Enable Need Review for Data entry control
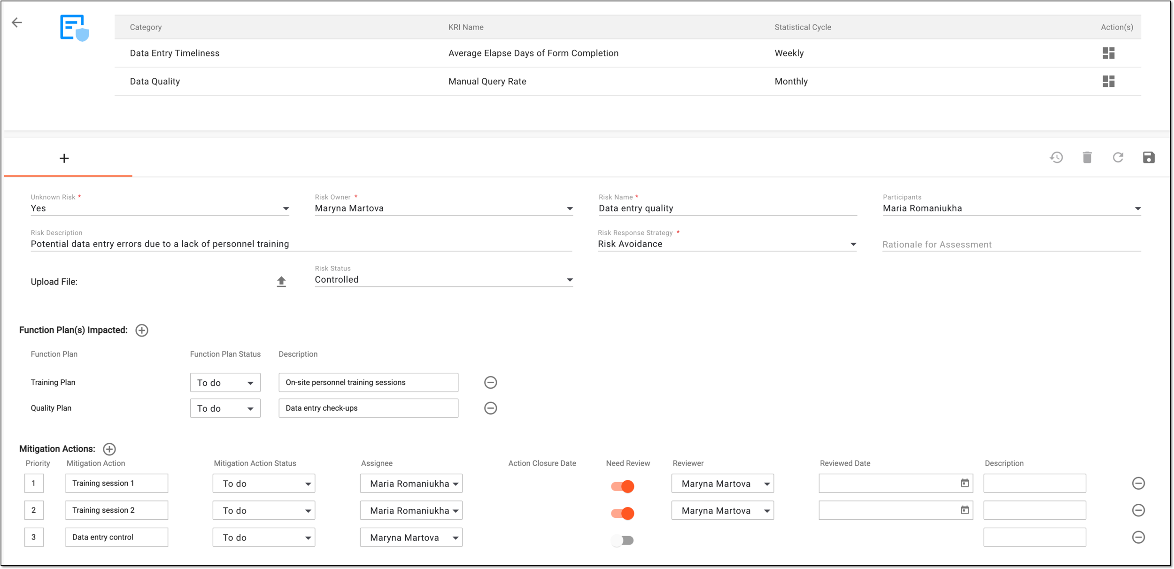The image size is (1174, 569). pyautogui.click(x=623, y=540)
